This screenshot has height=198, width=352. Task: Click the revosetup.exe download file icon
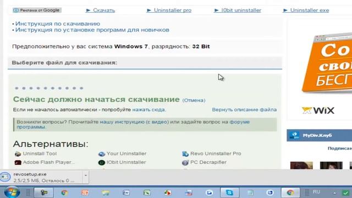5,177
